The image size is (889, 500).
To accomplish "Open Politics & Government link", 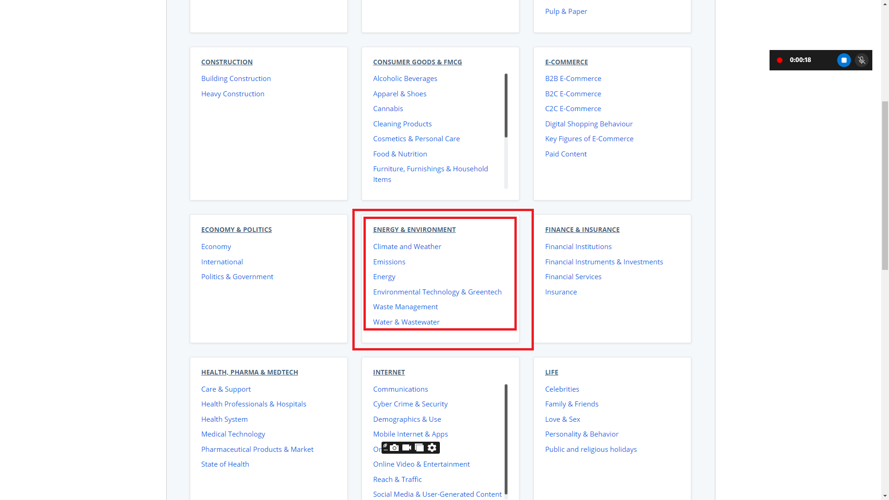I will point(237,277).
